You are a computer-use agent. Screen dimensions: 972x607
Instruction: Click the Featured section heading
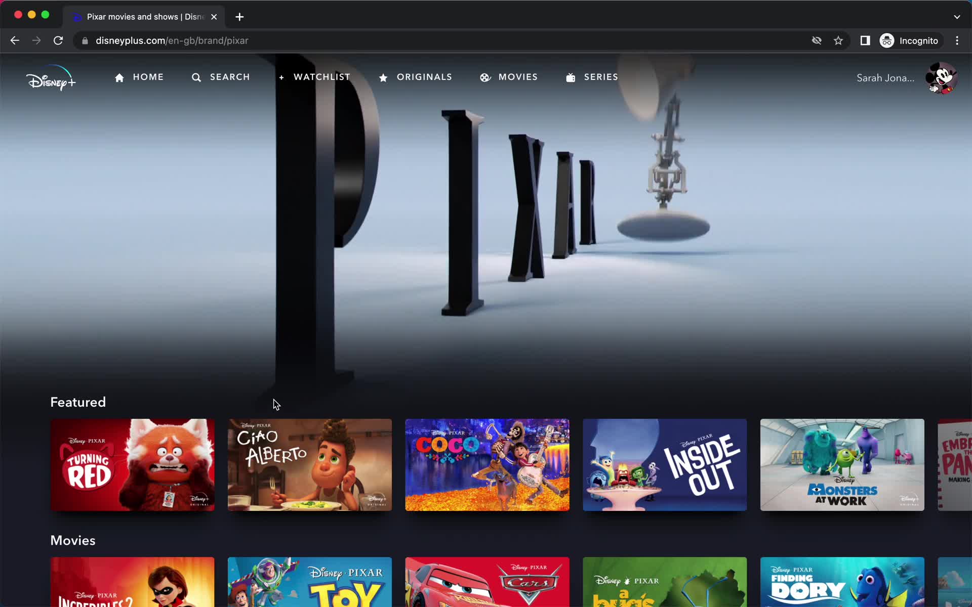(x=78, y=402)
